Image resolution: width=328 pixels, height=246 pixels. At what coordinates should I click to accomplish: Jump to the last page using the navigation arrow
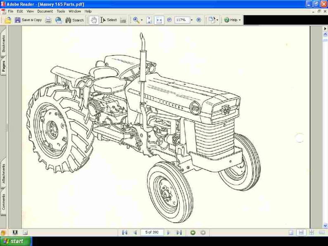[179, 232]
